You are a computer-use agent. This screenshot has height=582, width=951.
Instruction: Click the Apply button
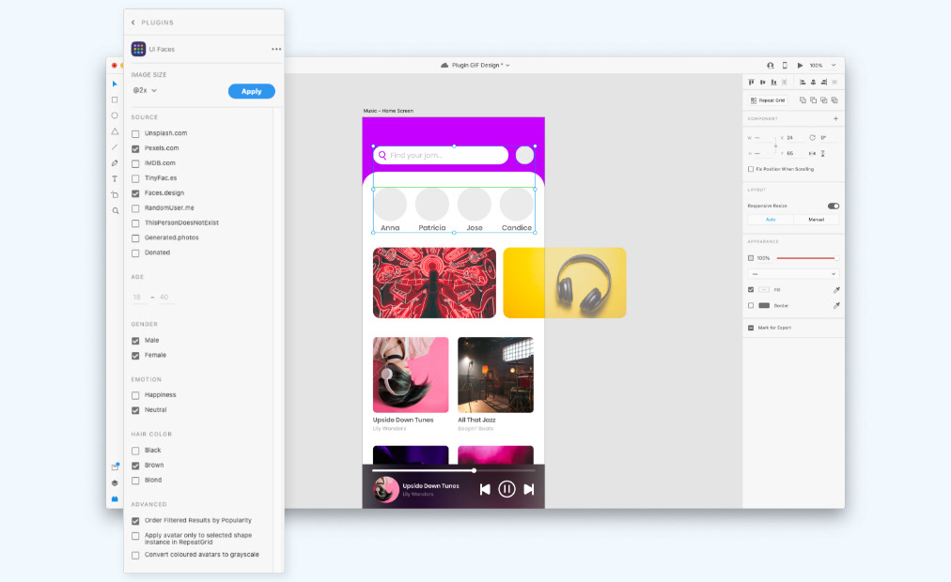coord(252,91)
